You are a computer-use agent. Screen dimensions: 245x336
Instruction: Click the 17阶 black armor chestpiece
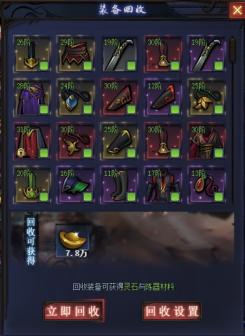click(x=163, y=185)
